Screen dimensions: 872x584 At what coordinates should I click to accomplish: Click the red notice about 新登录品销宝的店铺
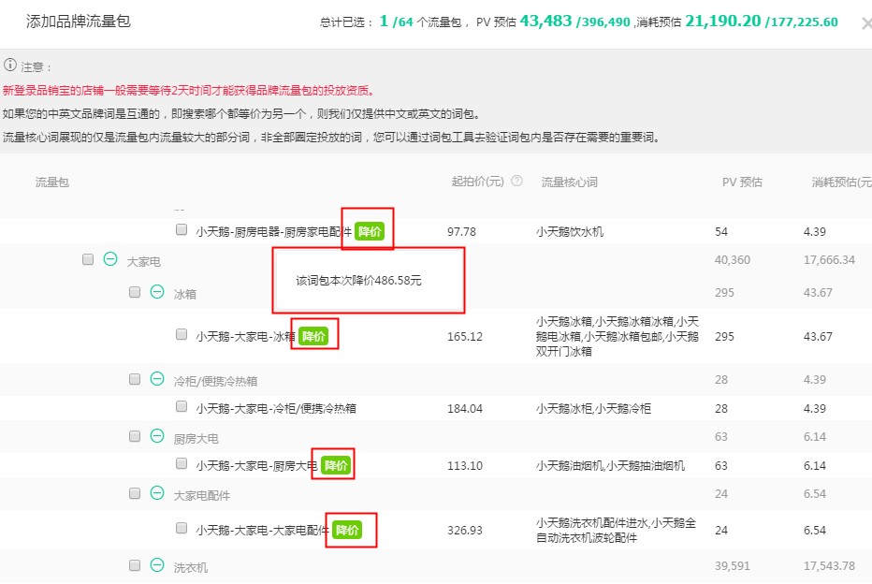[189, 90]
